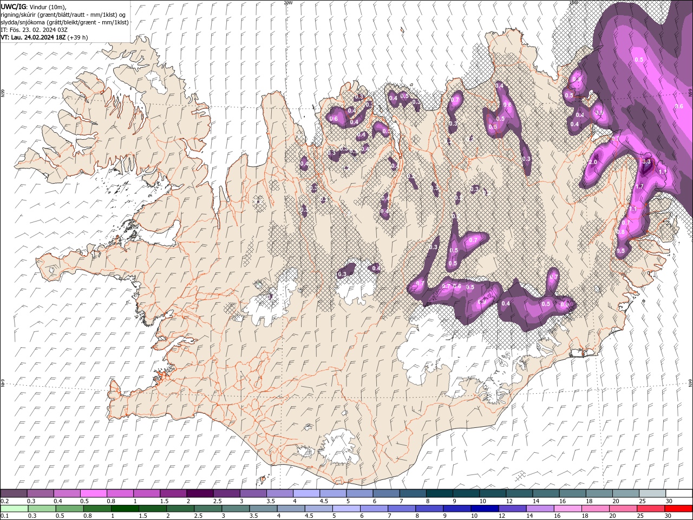Click the "15W" longitude label at top
The width and height of the screenshot is (693, 520).
click(x=573, y=3)
